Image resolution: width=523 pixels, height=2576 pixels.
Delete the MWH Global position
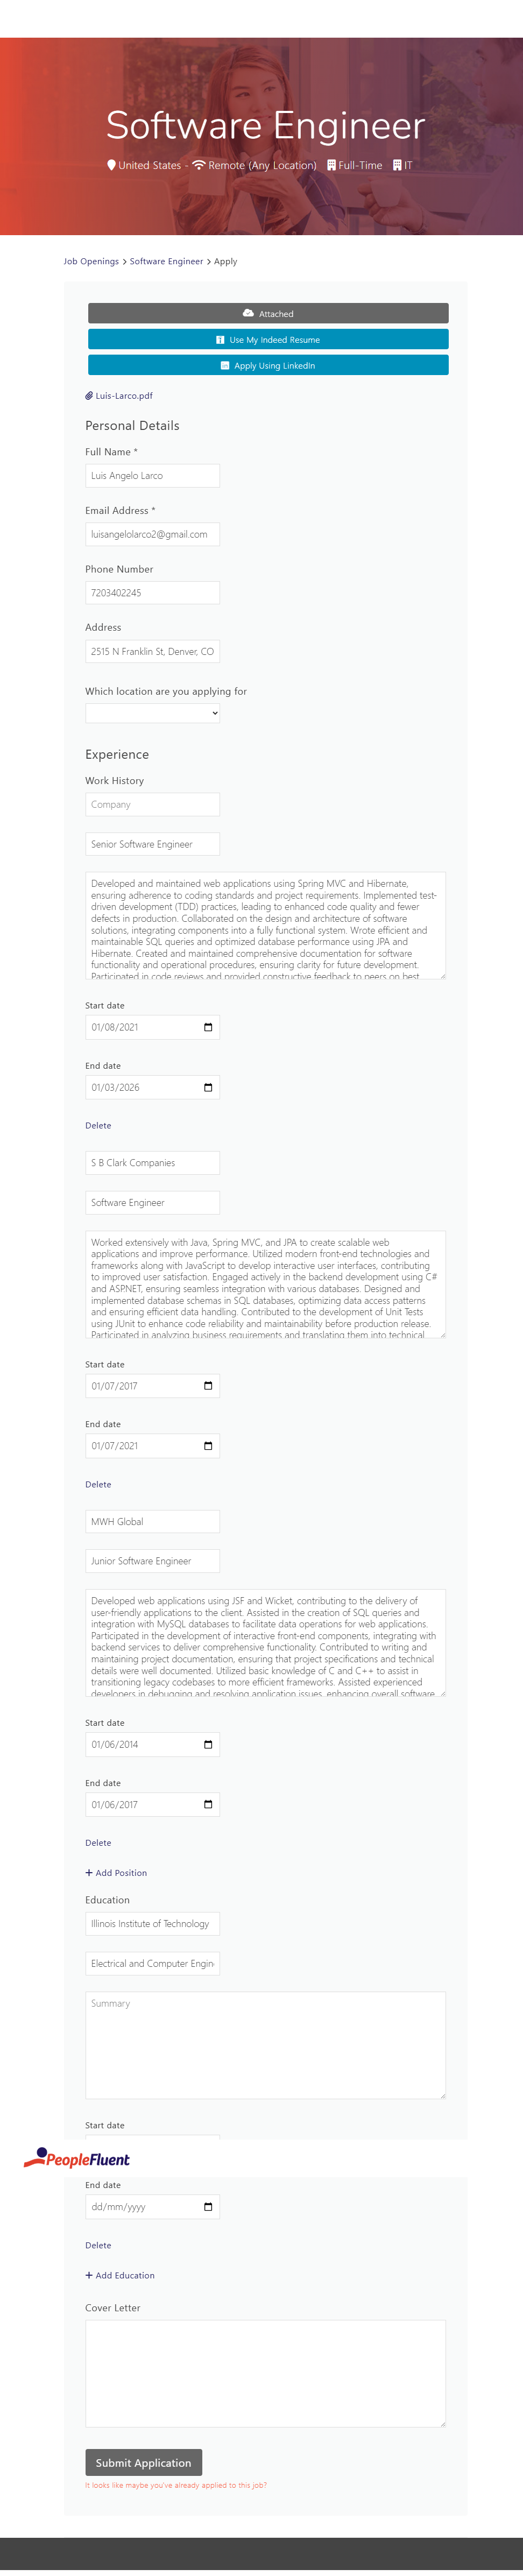point(98,1843)
